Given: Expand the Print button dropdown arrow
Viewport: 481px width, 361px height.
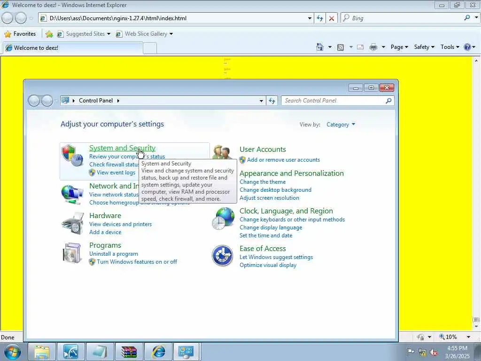Looking at the screenshot, I should pos(383,47).
